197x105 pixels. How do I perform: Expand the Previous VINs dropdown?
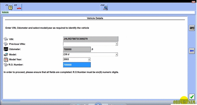(116, 44)
